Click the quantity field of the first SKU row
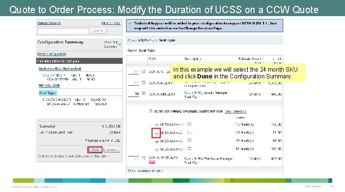 click(133, 72)
